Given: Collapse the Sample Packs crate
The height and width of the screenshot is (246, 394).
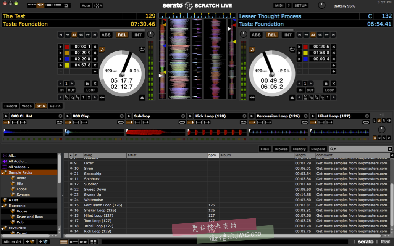Looking at the screenshot, I should [3, 173].
